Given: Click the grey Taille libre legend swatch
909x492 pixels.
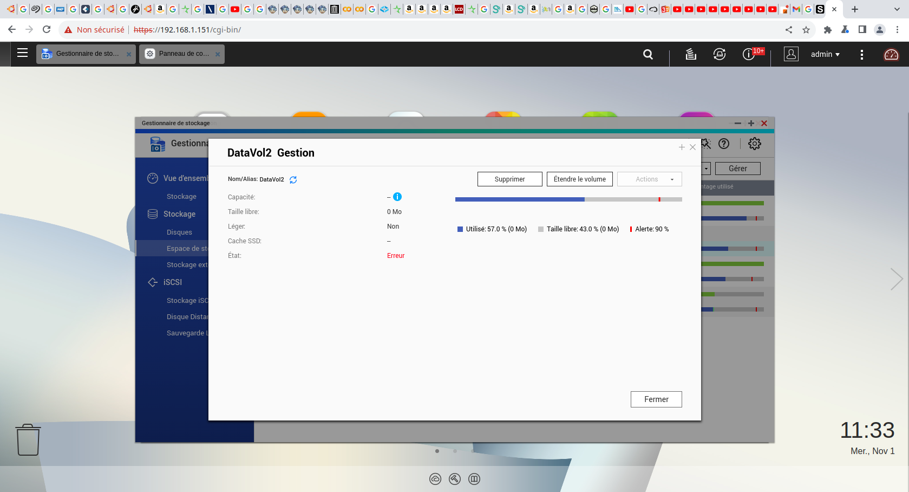Looking at the screenshot, I should point(541,229).
